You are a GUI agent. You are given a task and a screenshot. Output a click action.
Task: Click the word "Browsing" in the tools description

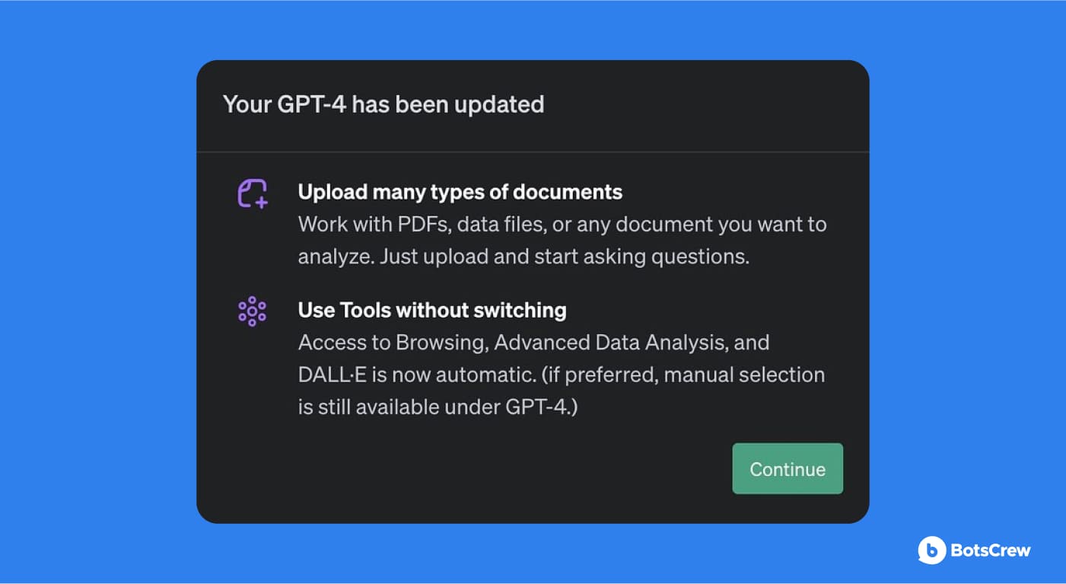[x=441, y=343]
